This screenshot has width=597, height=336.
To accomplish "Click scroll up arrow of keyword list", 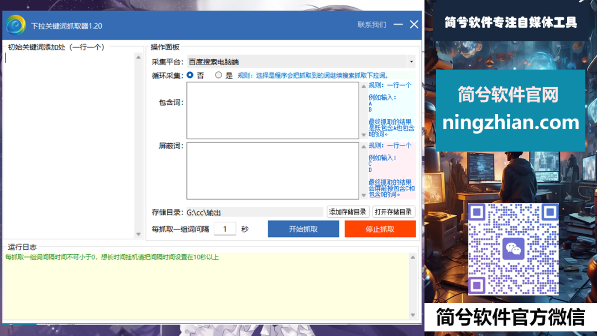I will tap(138, 57).
